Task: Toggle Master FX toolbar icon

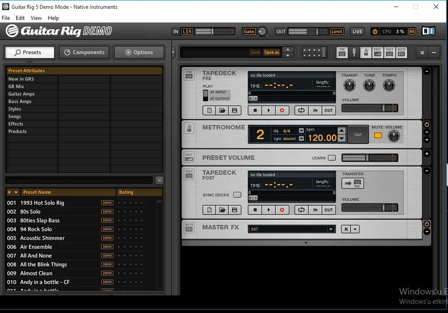Action: 401,52
